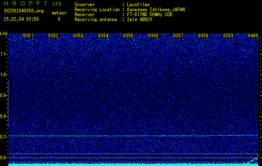
Task: Click the 0352 time marker
Action: coord(53,36)
